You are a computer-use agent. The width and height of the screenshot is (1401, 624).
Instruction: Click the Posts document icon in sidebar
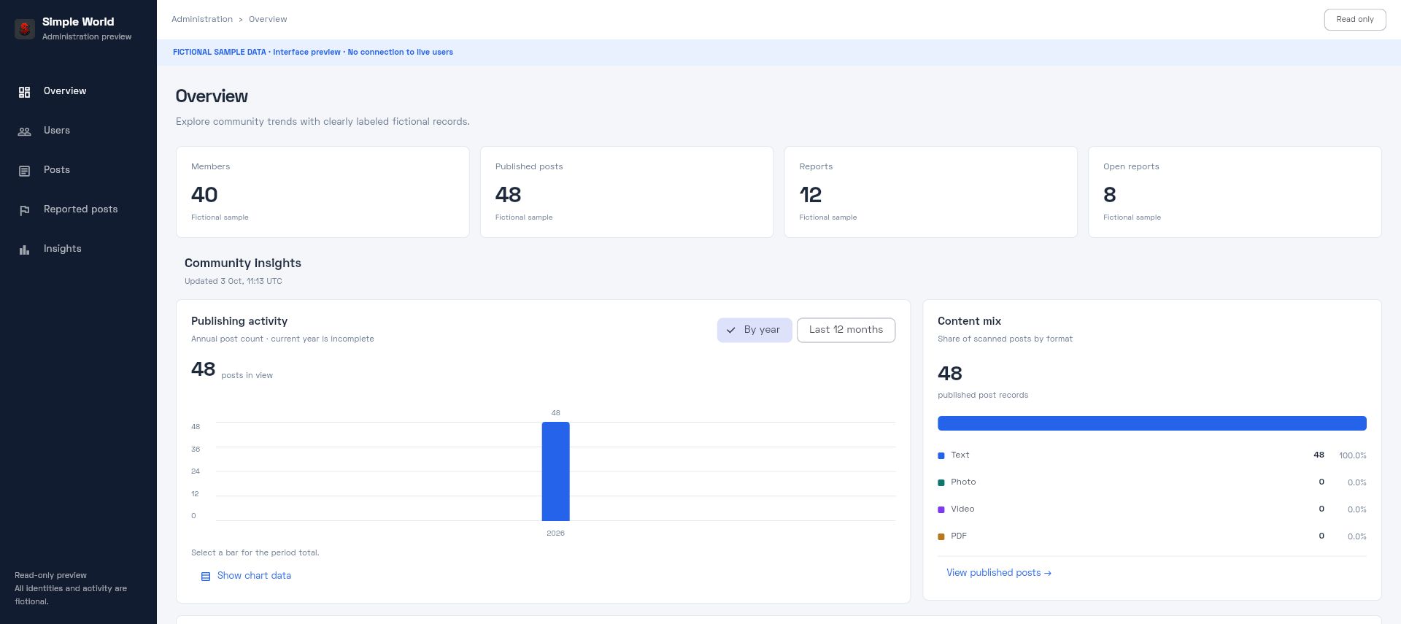(24, 171)
